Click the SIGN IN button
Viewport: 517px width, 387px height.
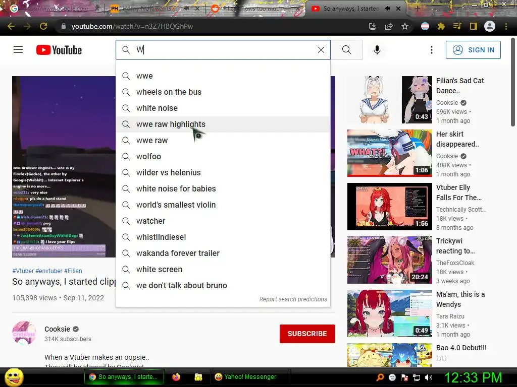tap(473, 50)
